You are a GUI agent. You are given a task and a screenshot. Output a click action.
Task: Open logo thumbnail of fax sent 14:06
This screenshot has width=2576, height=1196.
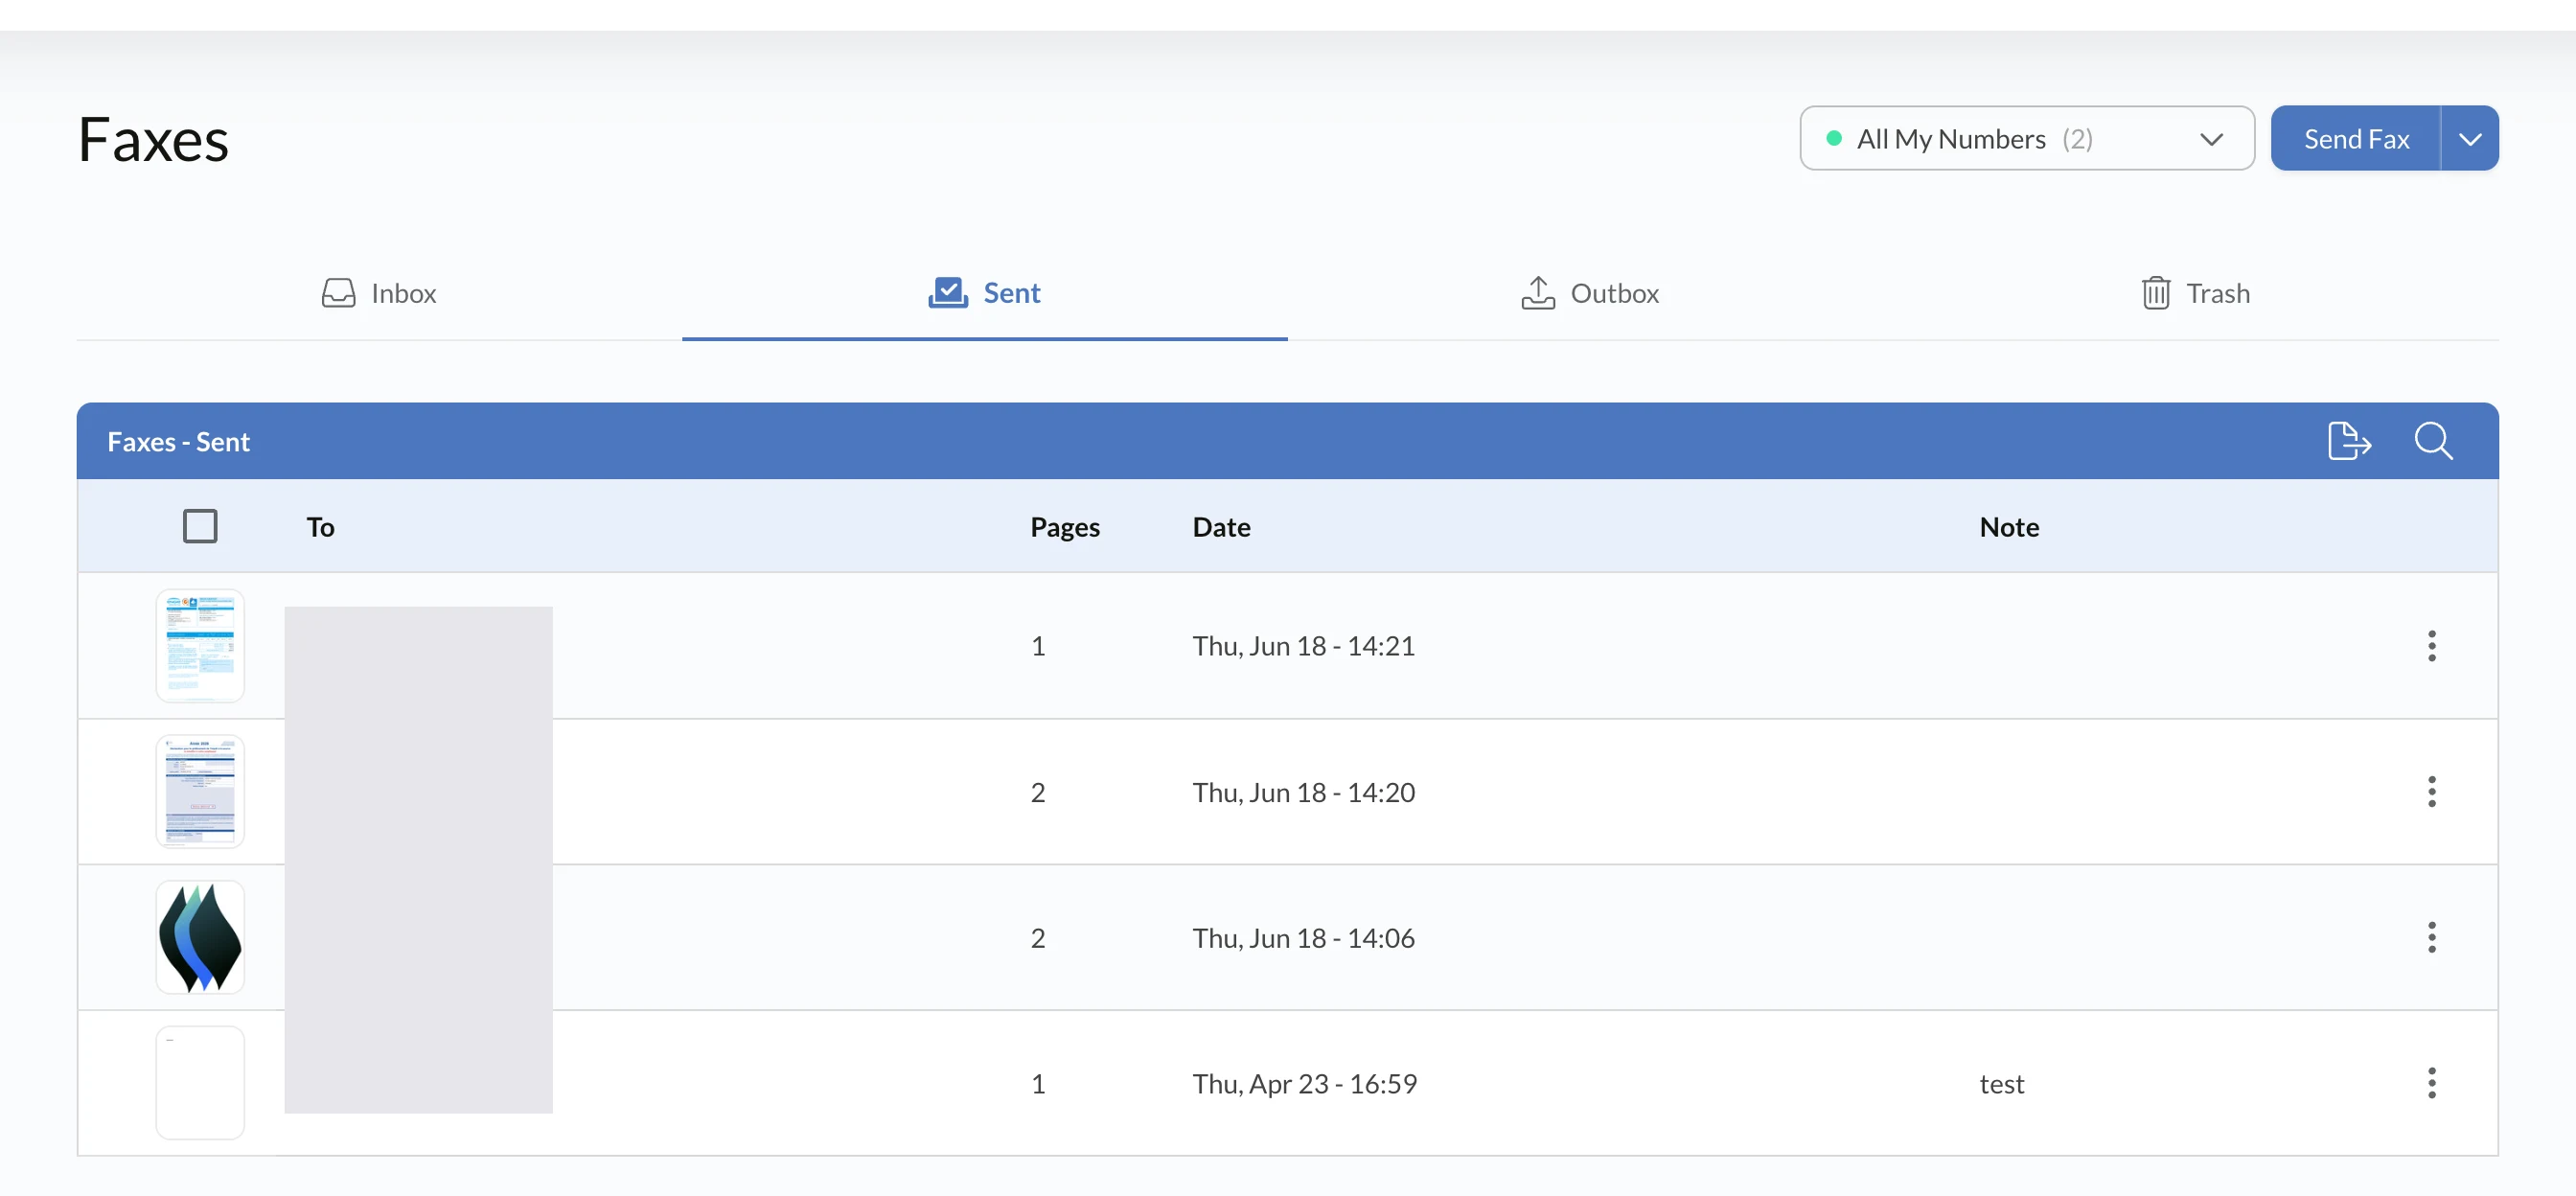pos(200,938)
